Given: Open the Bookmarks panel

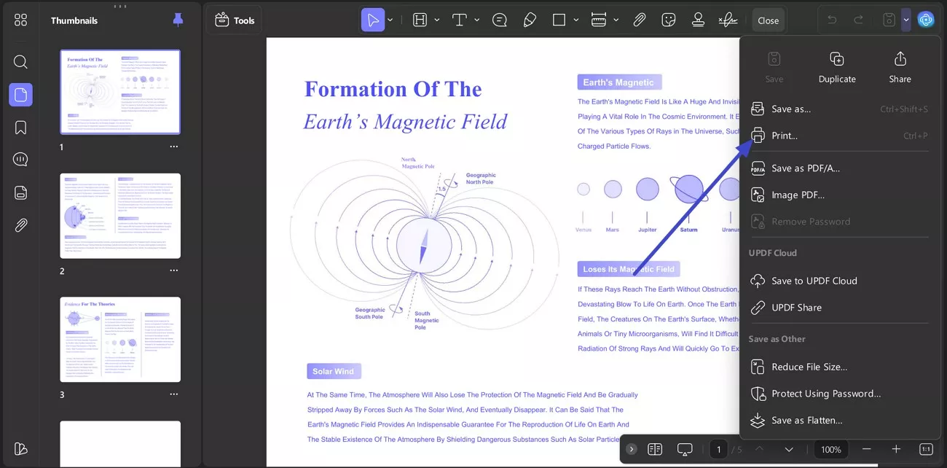Looking at the screenshot, I should 20,127.
